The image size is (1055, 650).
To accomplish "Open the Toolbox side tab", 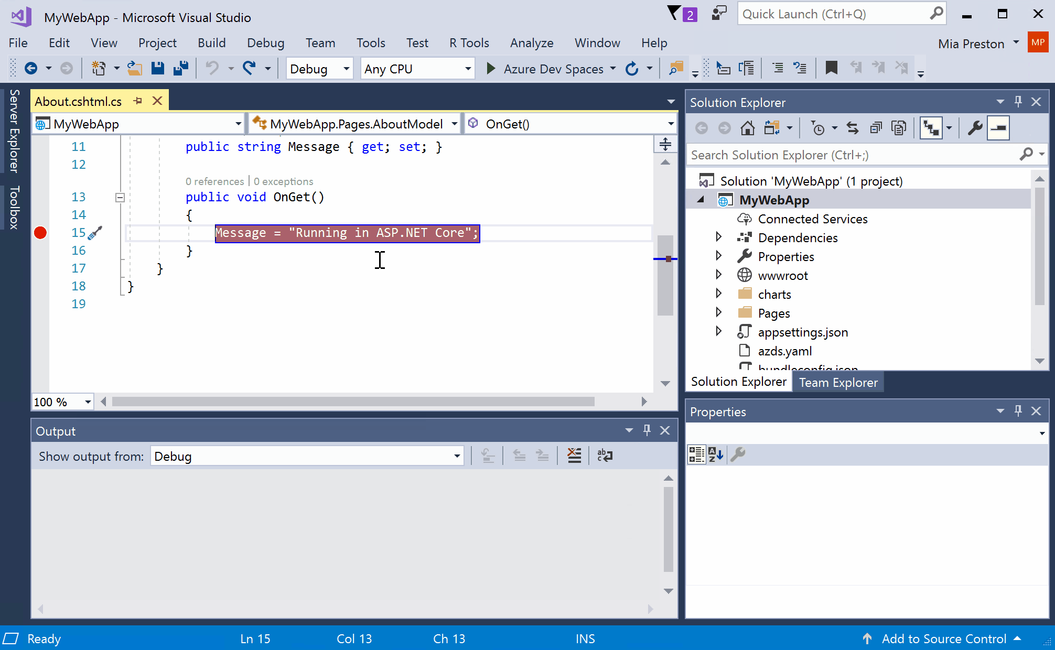I will (x=14, y=208).
